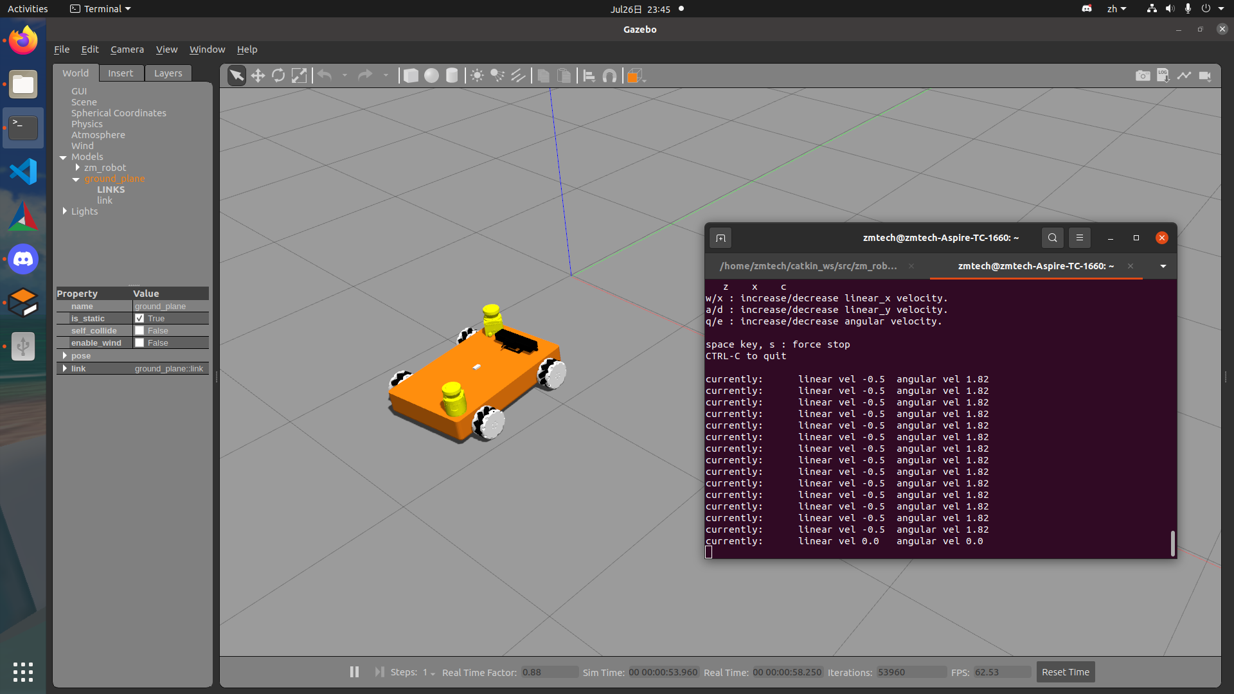
Task: Open the Camera menu
Action: [127, 49]
